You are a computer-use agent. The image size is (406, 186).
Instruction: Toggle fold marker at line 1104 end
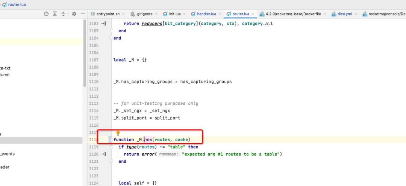tap(112, 38)
